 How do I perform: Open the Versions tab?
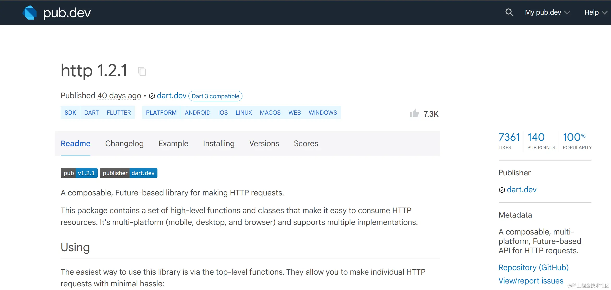click(264, 144)
